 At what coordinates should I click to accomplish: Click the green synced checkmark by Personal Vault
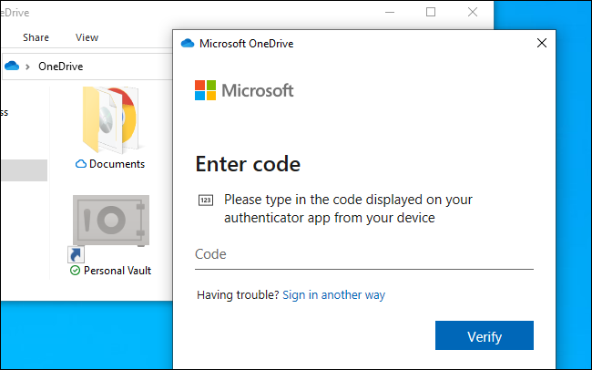pyautogui.click(x=75, y=271)
